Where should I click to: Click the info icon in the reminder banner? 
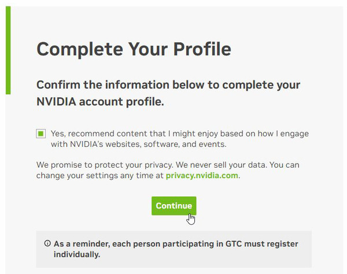[47, 244]
